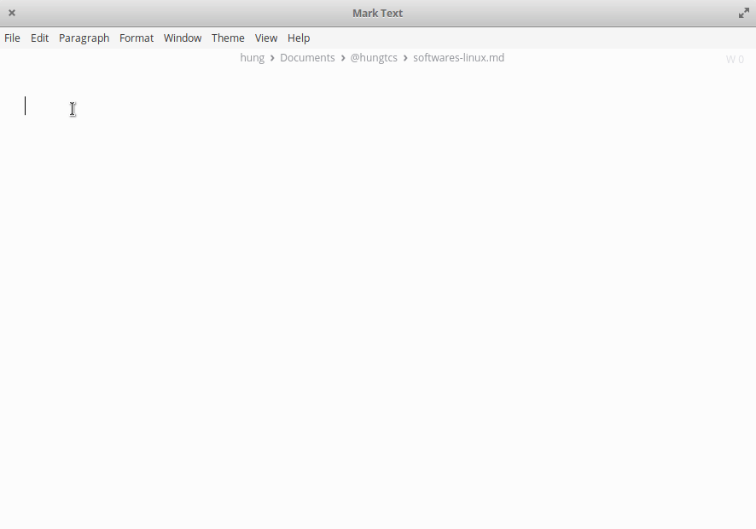Open the Edit menu

(x=39, y=38)
